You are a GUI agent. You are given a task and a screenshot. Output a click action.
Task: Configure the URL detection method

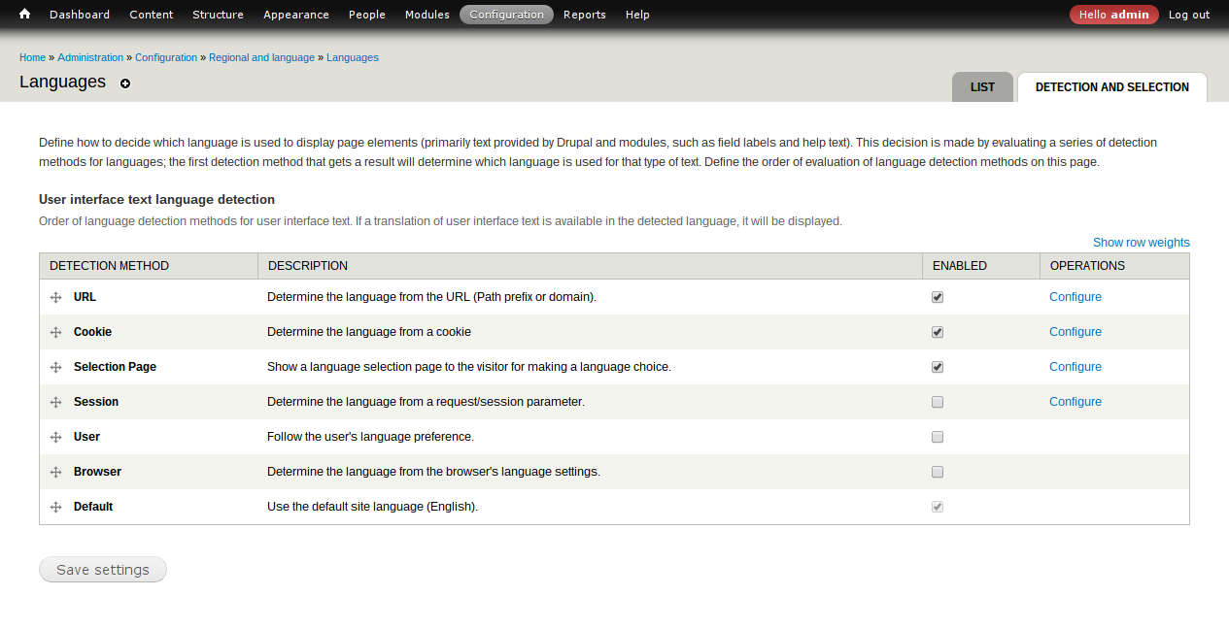click(x=1075, y=297)
